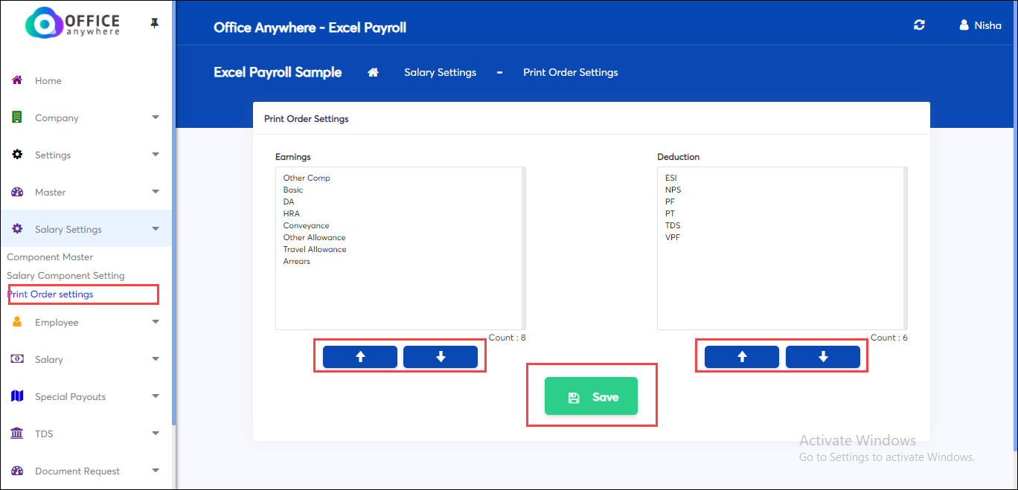Image resolution: width=1018 pixels, height=490 pixels.
Task: Click the Special Payouts map icon
Action: tap(17, 396)
